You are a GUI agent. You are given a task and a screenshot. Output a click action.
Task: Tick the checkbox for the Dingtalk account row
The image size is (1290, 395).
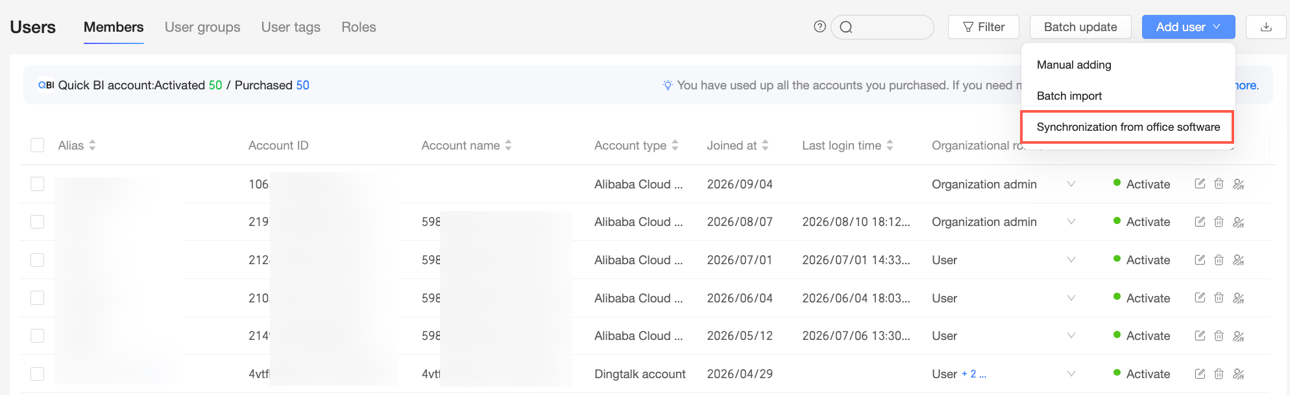38,374
